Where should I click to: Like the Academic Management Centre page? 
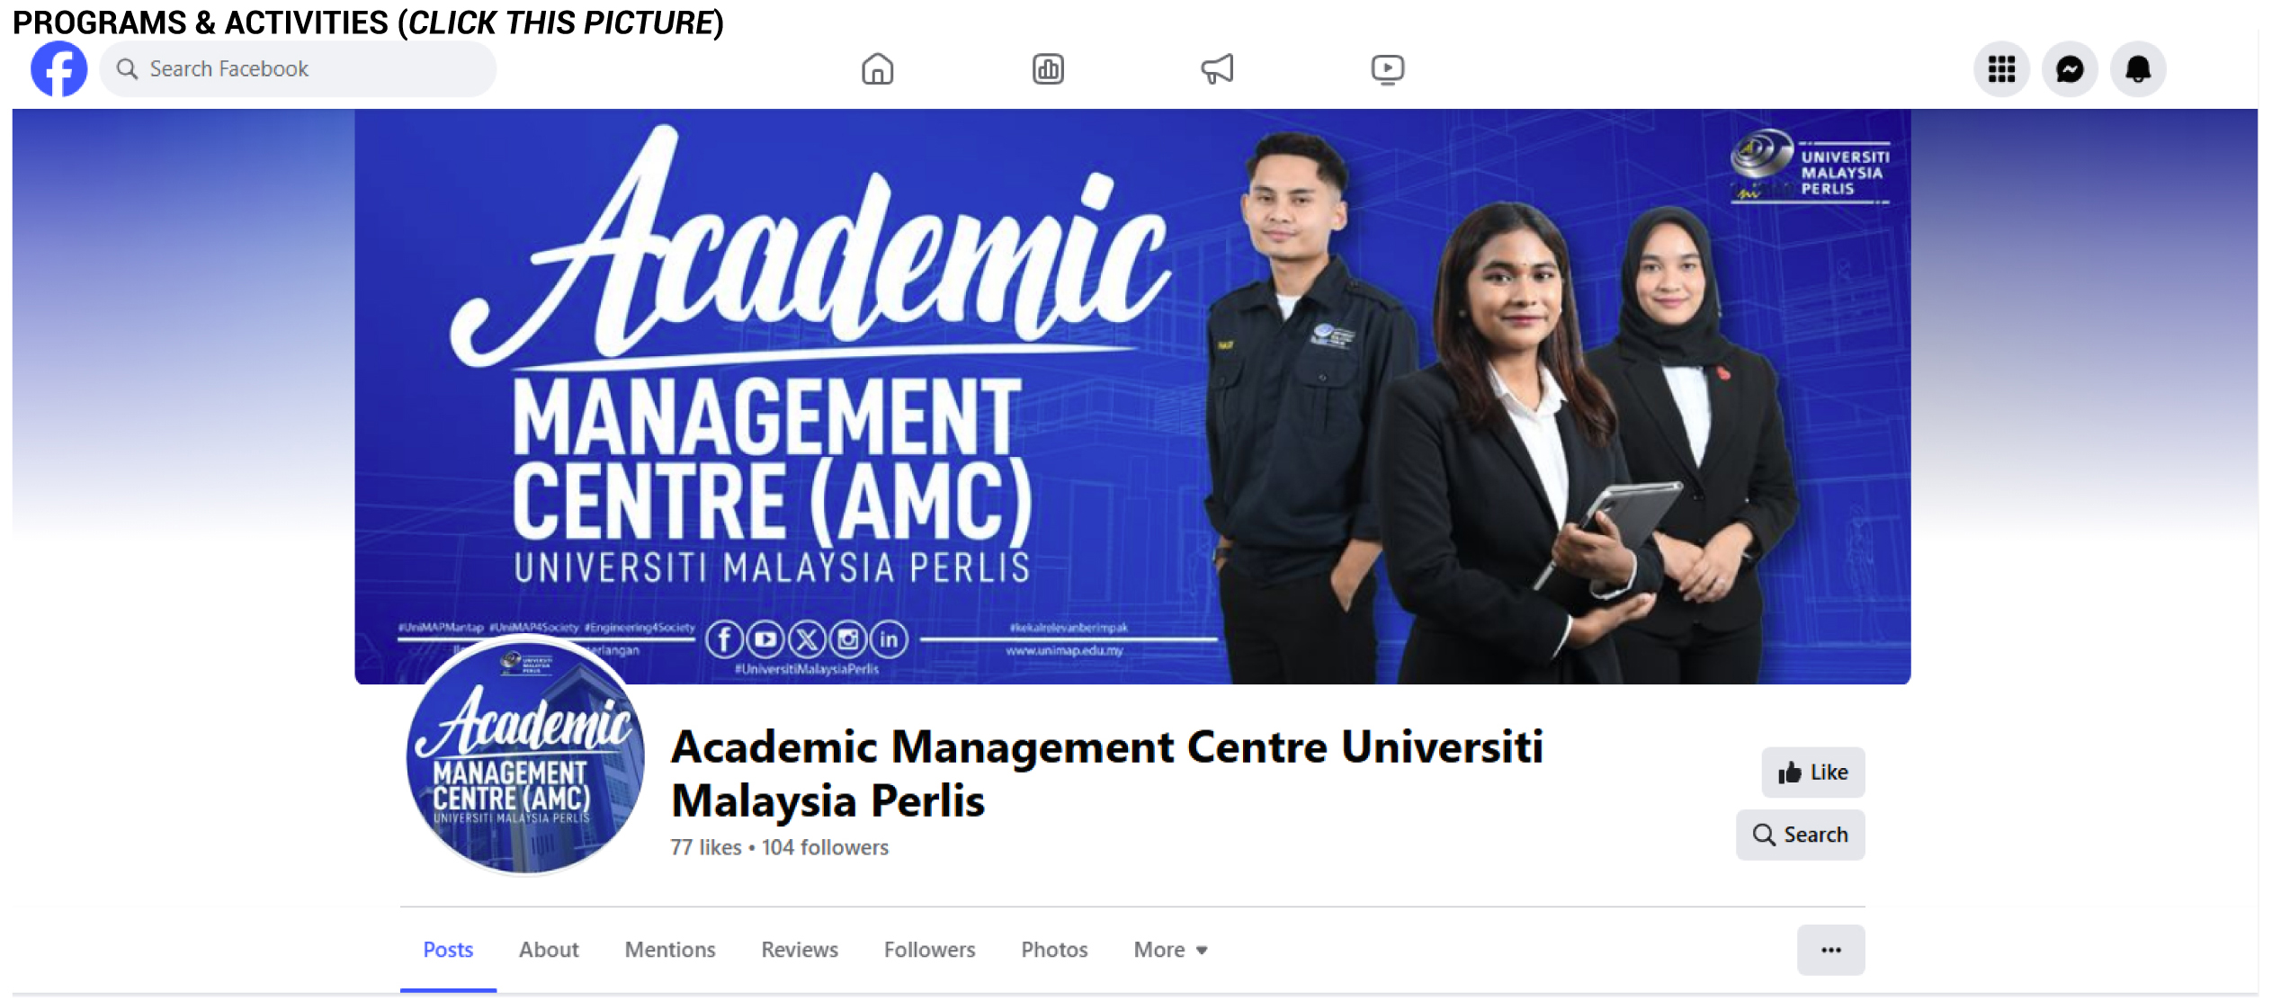pos(1812,772)
